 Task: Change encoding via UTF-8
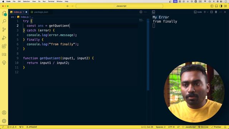point(171,127)
